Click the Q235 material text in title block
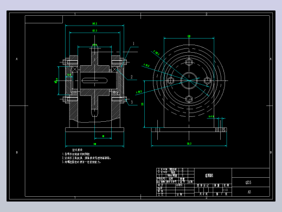The image size is (282, 212). pos(248,183)
